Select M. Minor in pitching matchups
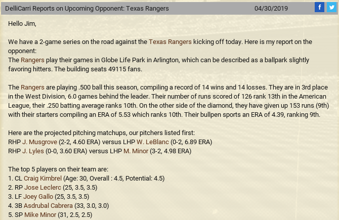This screenshot has height=220, width=339. 136,151
